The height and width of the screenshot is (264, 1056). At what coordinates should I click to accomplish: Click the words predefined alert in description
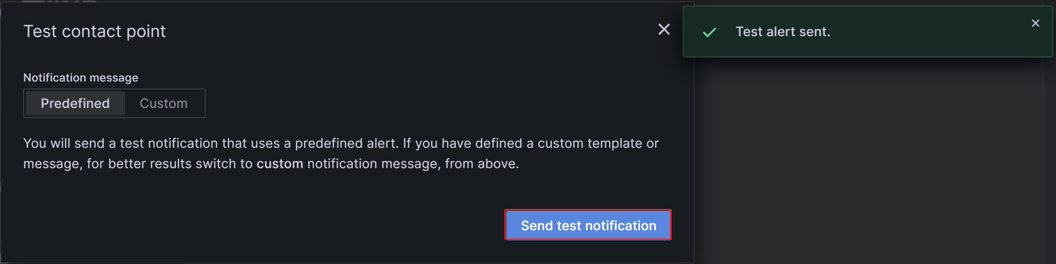point(346,143)
